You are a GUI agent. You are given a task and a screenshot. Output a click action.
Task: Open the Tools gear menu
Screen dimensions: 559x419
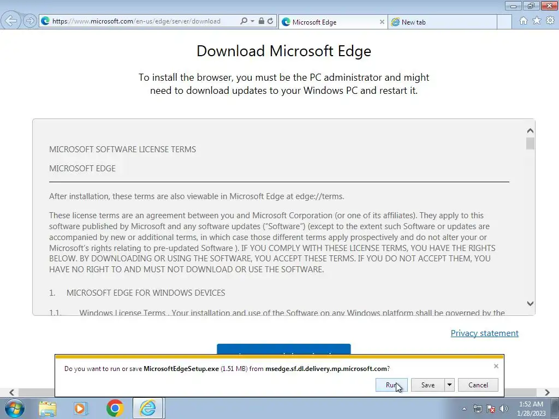(550, 21)
